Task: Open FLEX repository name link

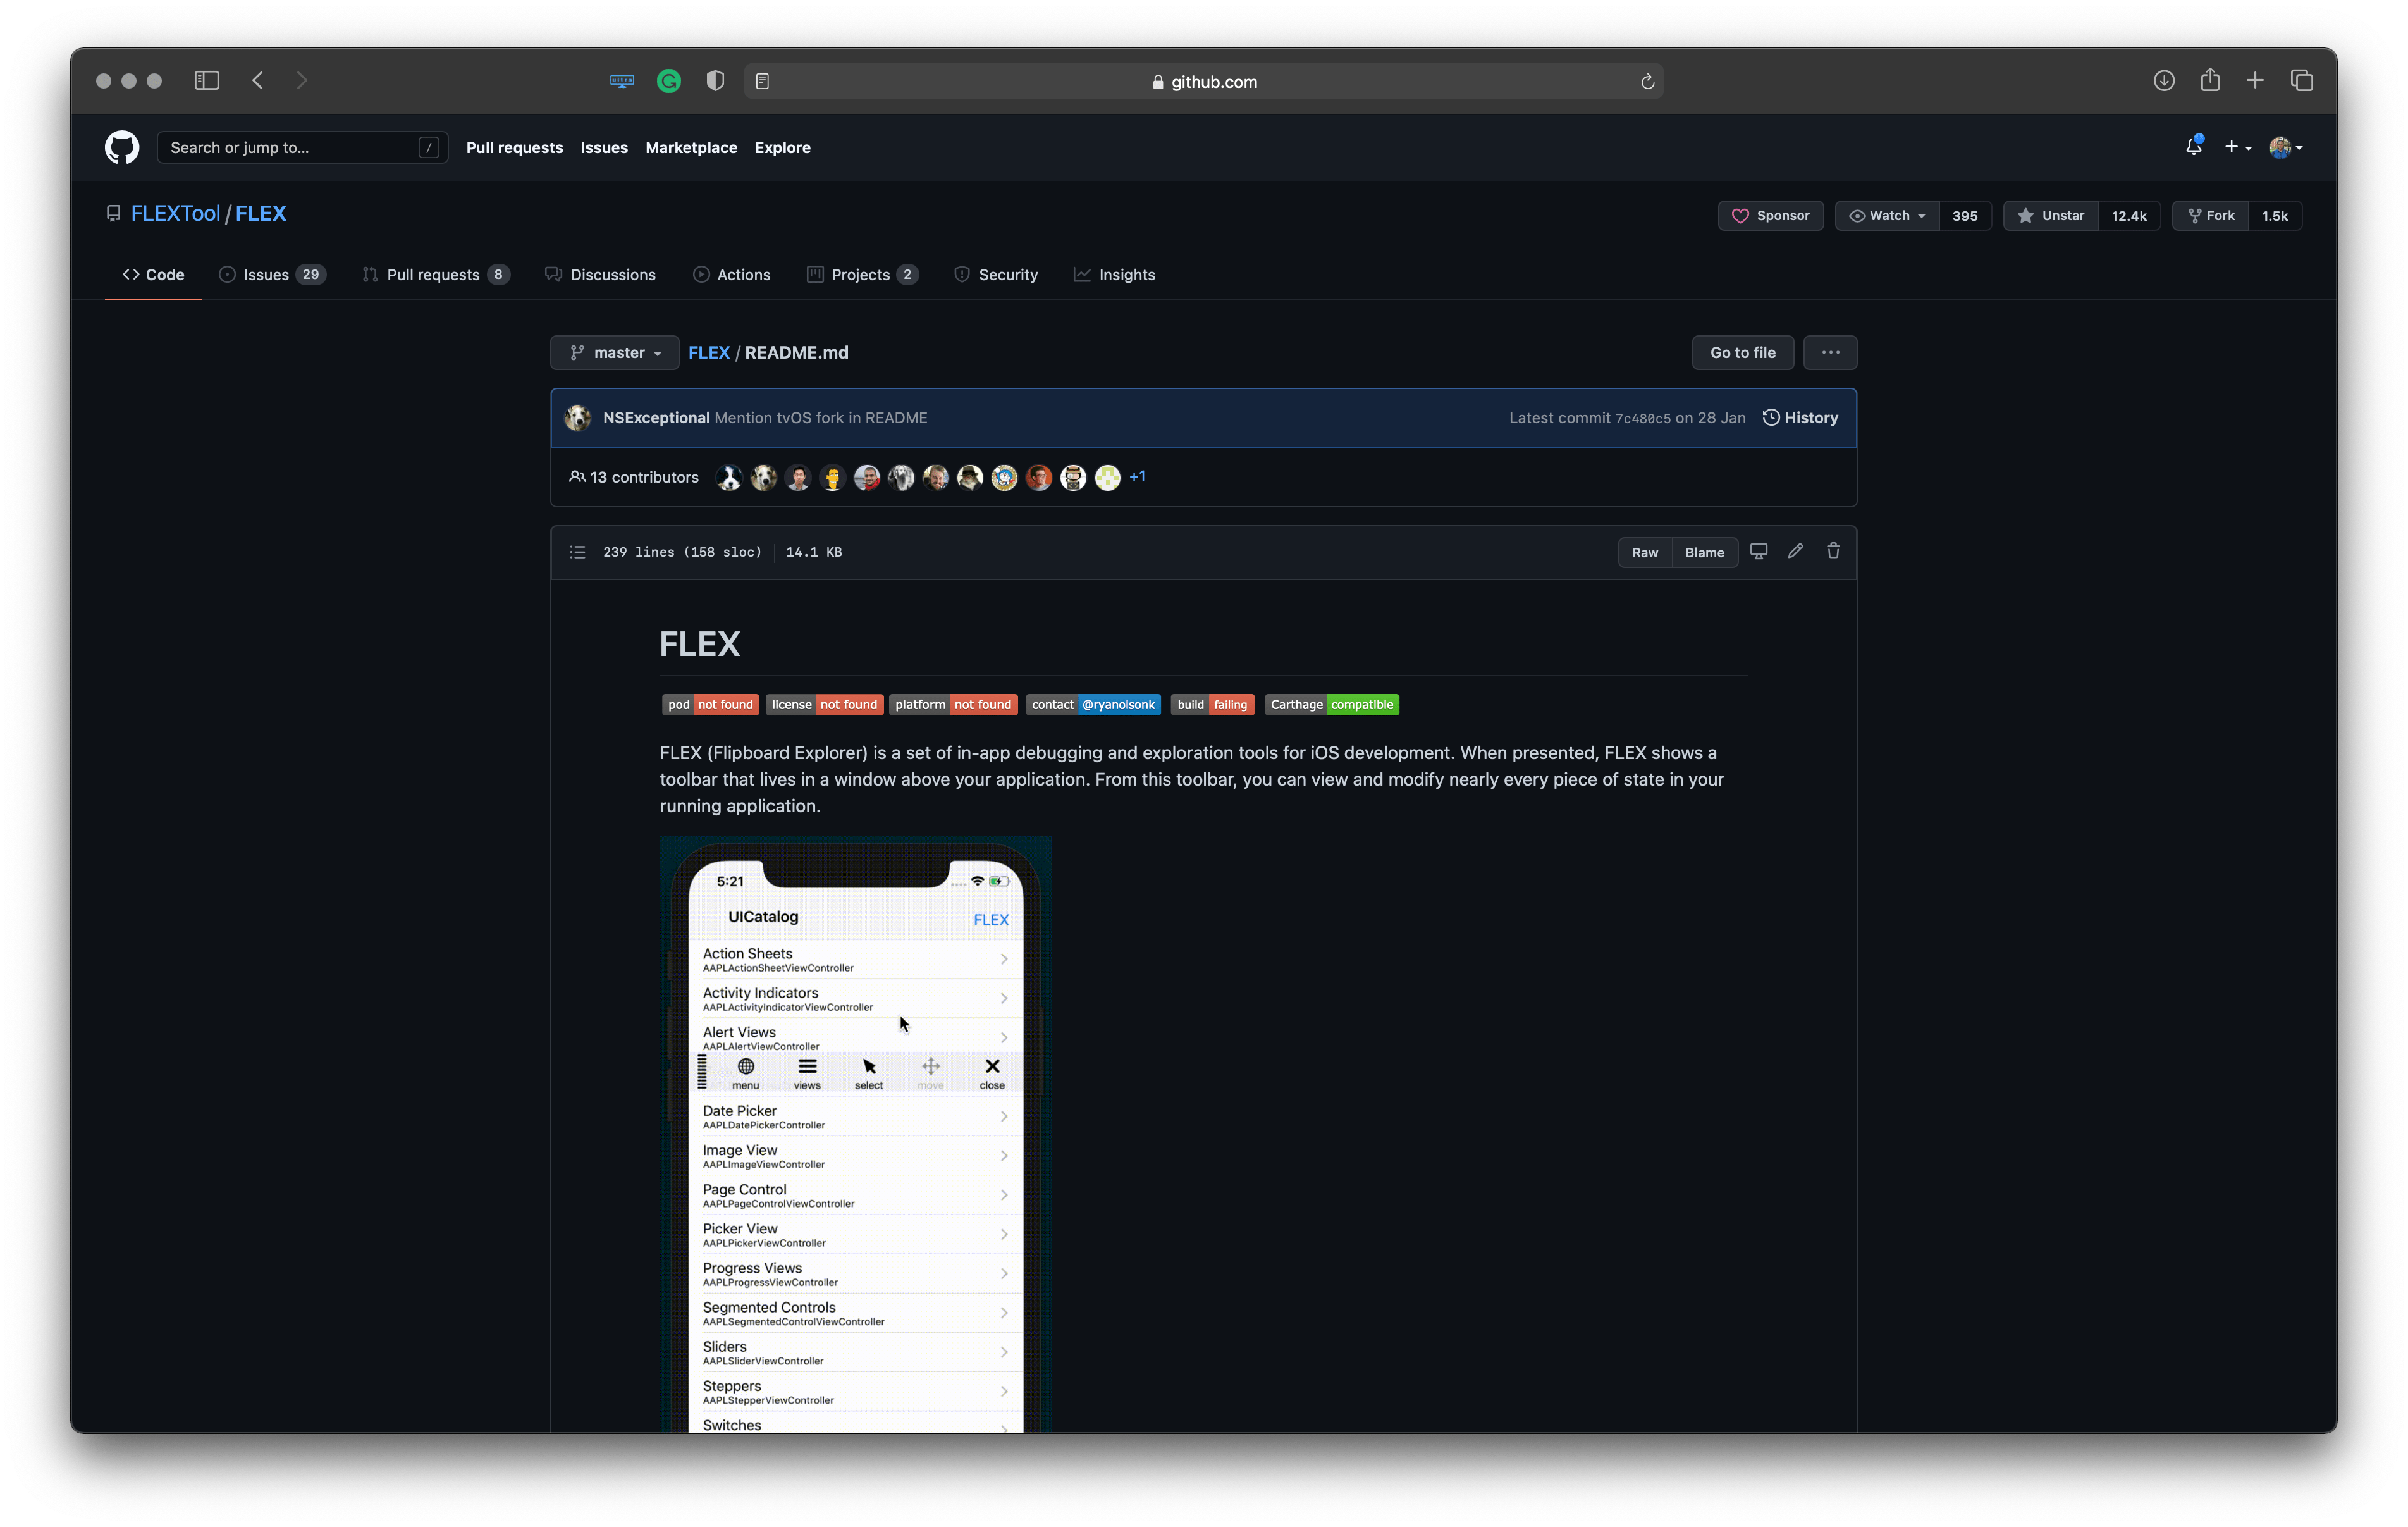Action: point(261,213)
